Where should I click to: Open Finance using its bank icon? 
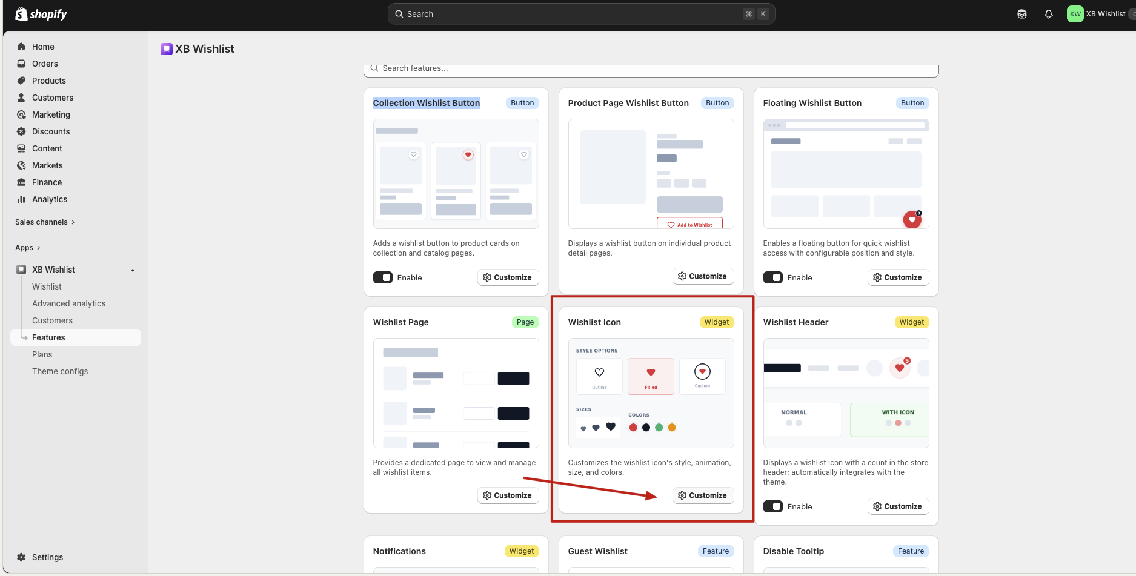coord(21,182)
